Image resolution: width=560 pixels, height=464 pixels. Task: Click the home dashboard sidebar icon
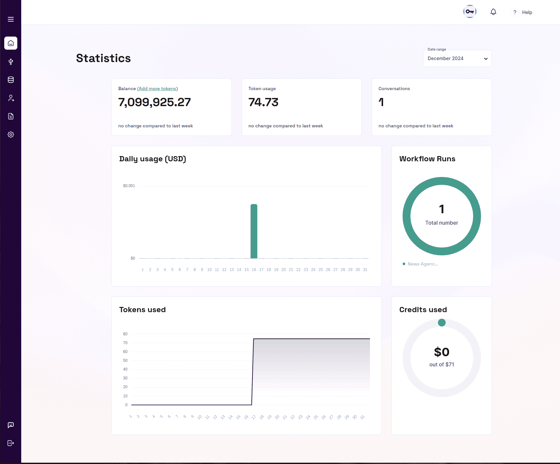click(11, 43)
